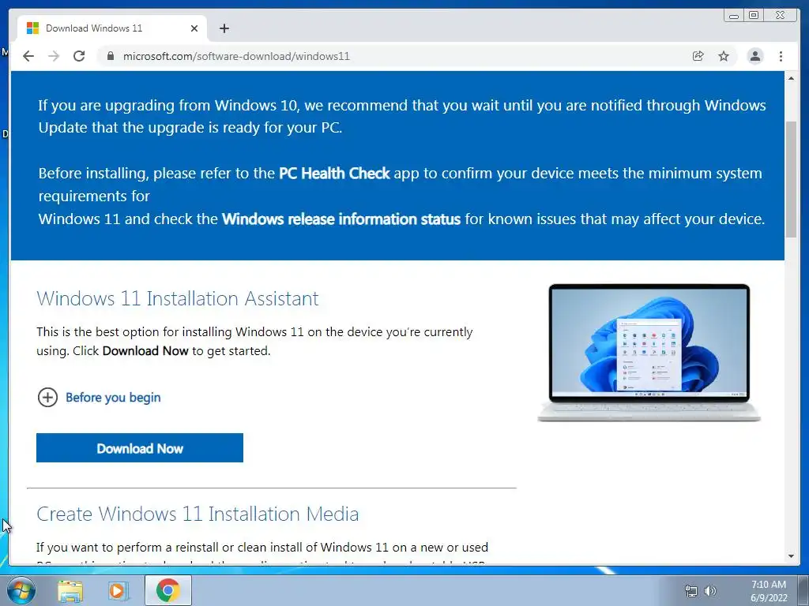Open the PC Health Check link
This screenshot has height=606, width=809.
coord(334,173)
